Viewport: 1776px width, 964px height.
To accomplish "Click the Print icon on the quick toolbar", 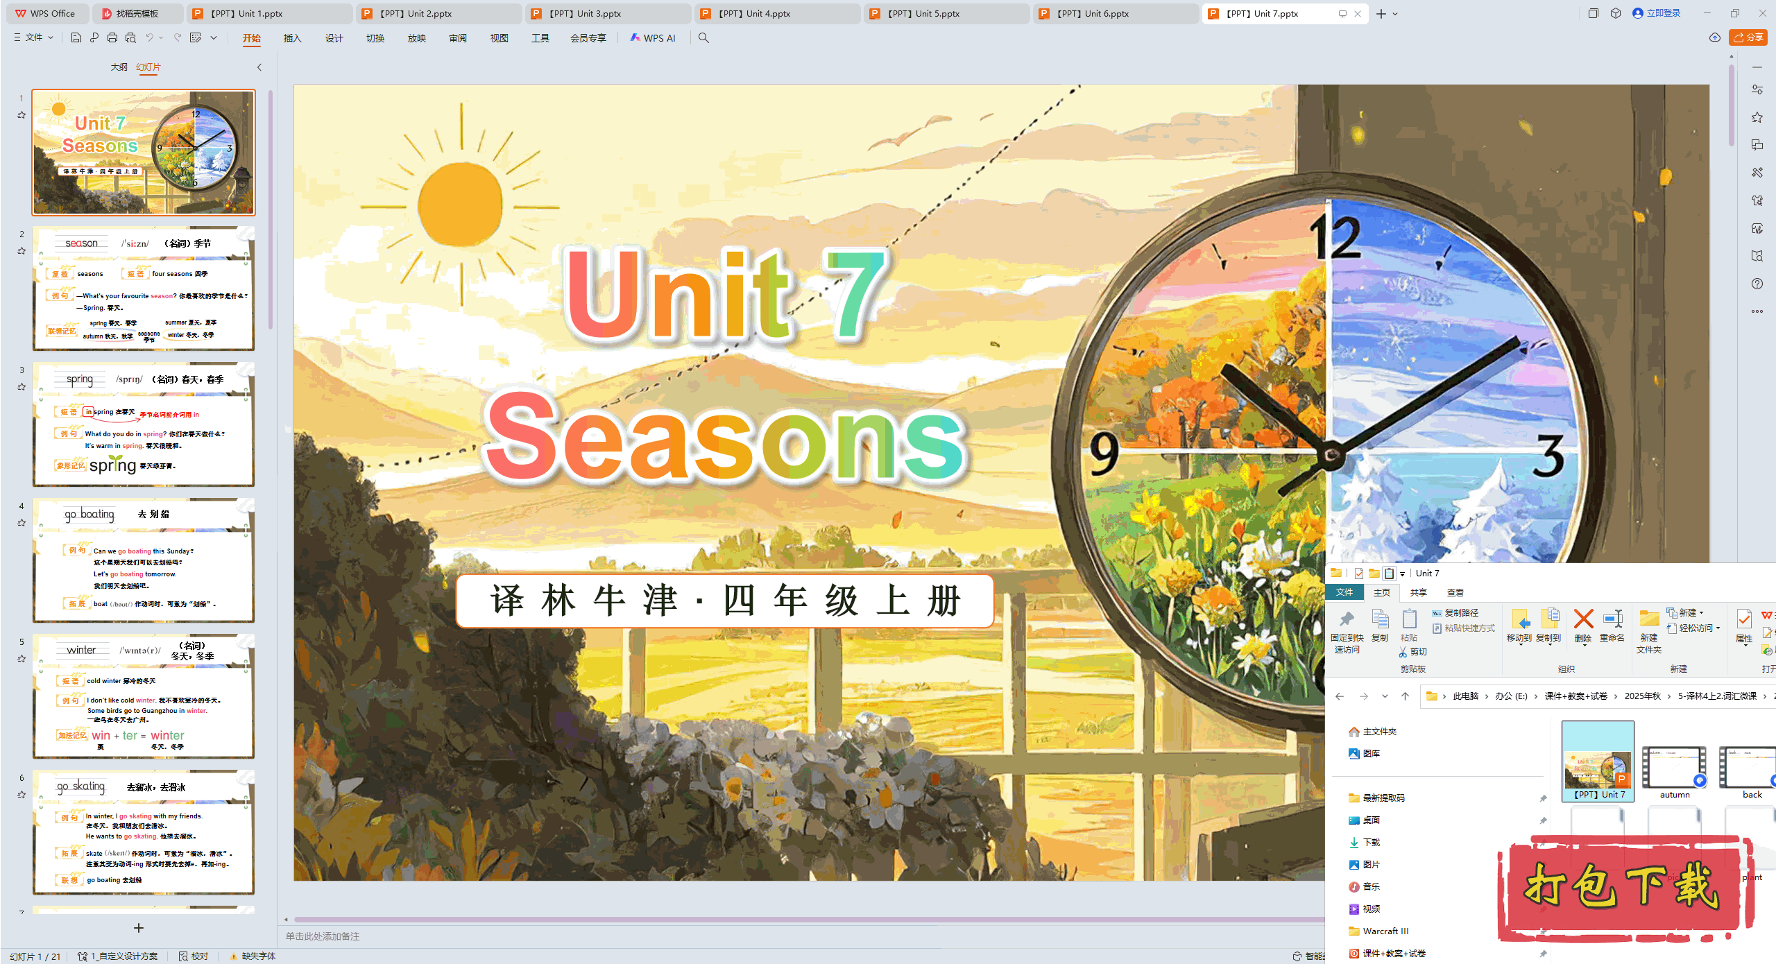I will [x=112, y=38].
